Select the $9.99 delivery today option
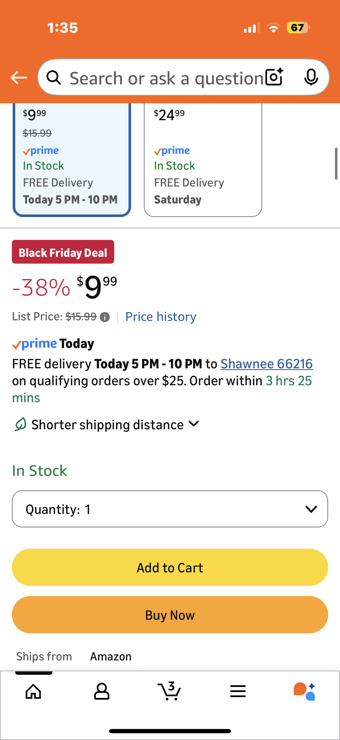Viewport: 340px width, 740px height. pos(72,159)
